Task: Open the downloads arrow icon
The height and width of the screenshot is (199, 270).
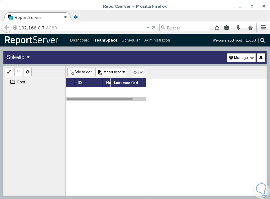Action: 238,28
